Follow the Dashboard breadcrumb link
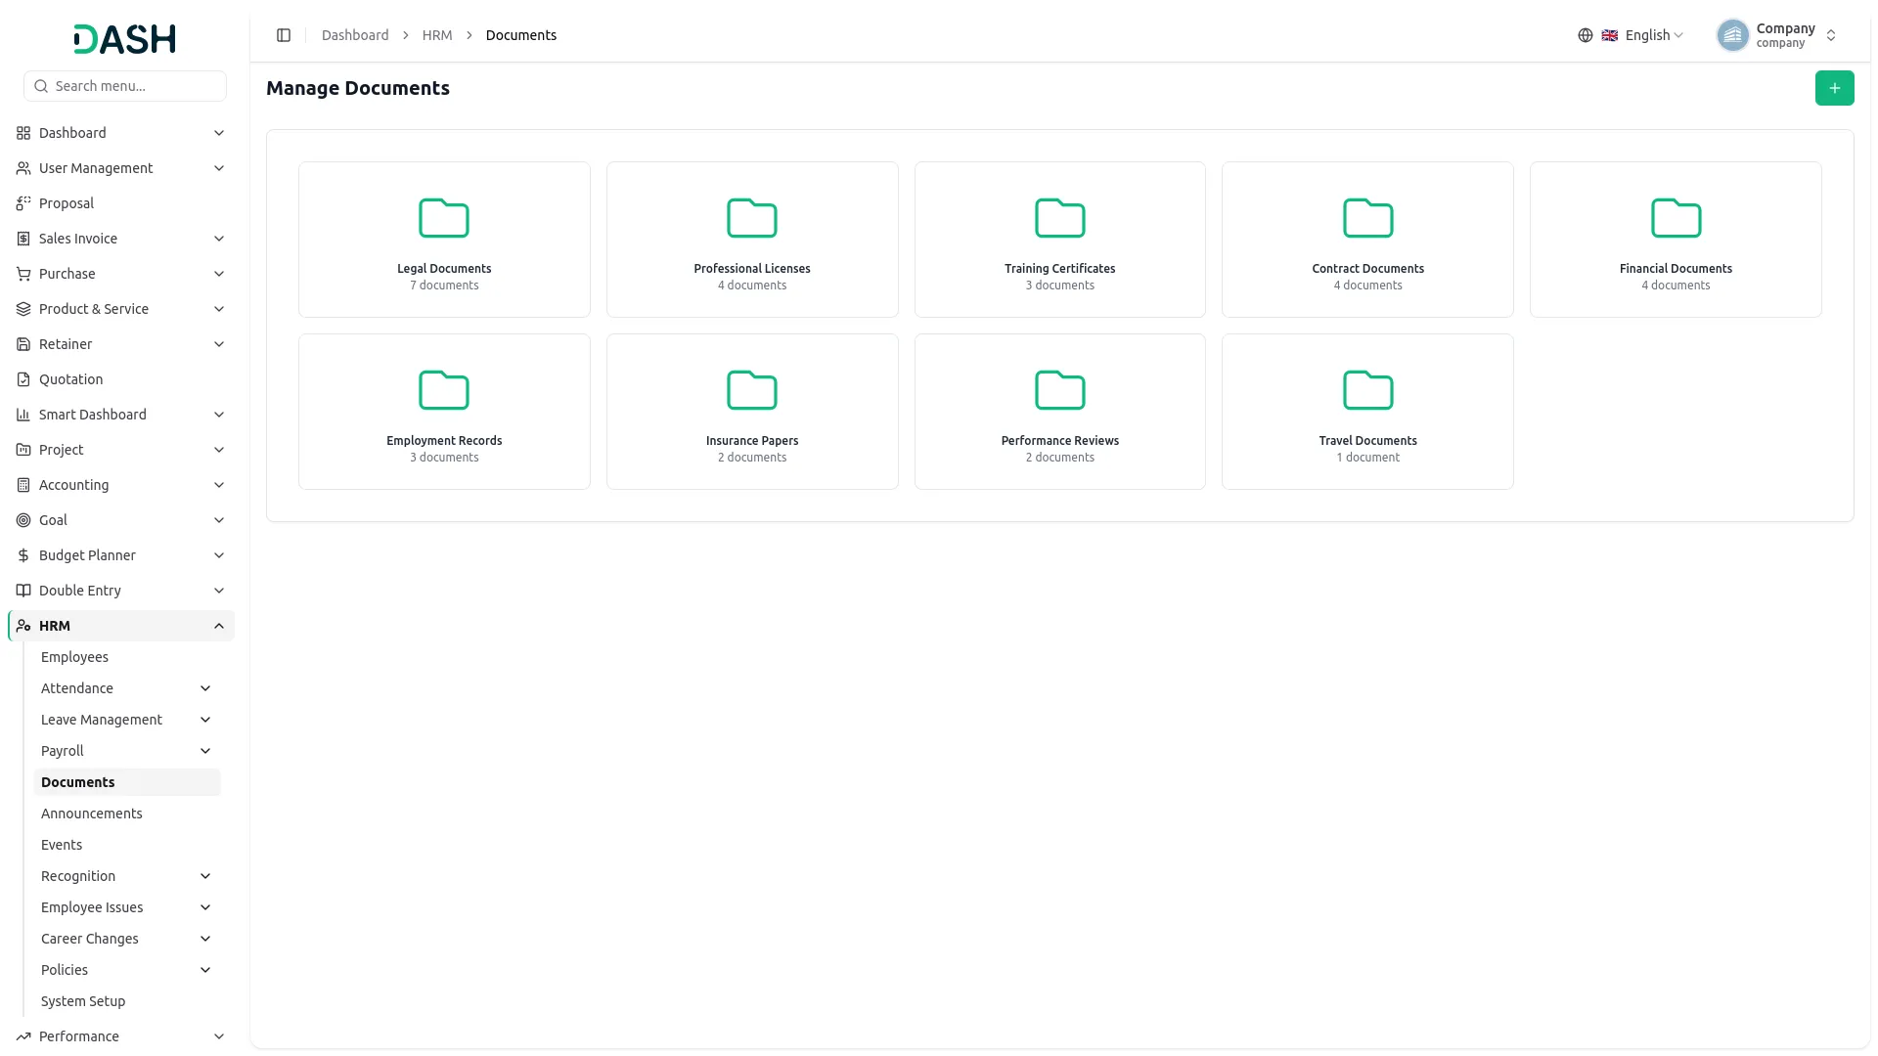This screenshot has width=1878, height=1056. [x=355, y=35]
